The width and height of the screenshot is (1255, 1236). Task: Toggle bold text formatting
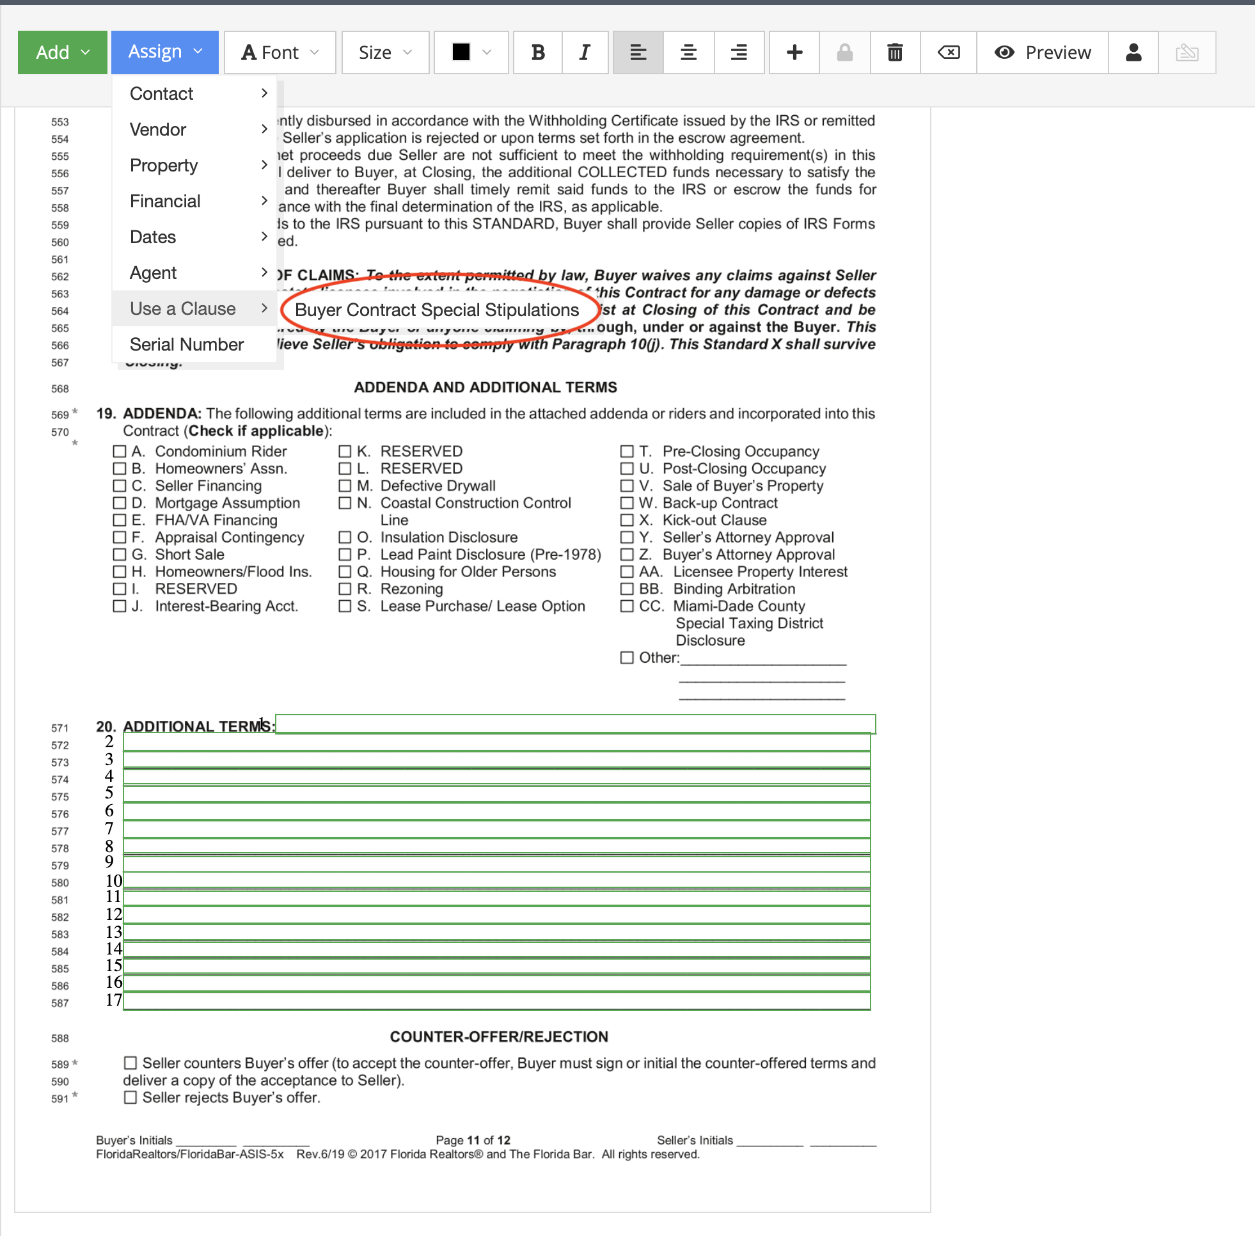[x=537, y=52]
